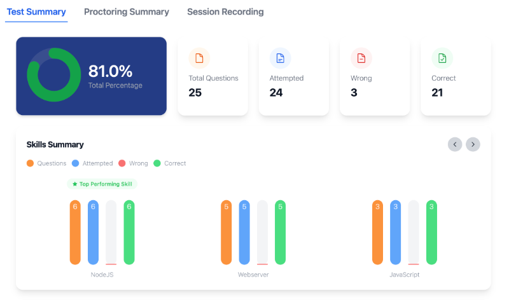The height and width of the screenshot is (300, 509).
Task: Toggle the Wrong legend item
Action: click(133, 163)
